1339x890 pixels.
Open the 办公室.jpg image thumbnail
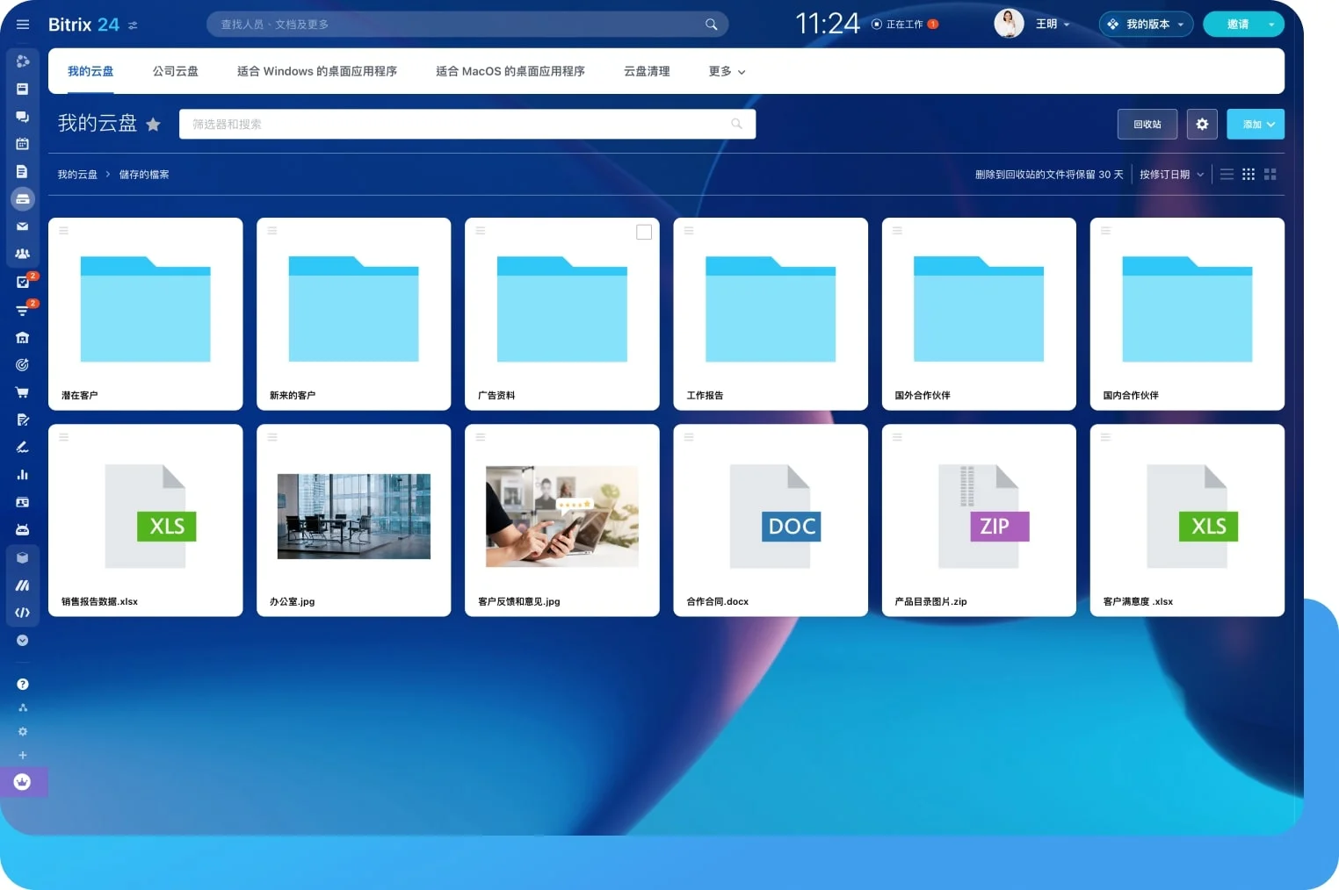(353, 516)
